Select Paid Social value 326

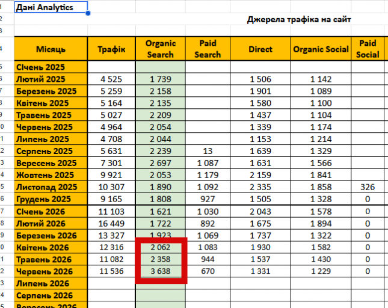coord(368,187)
